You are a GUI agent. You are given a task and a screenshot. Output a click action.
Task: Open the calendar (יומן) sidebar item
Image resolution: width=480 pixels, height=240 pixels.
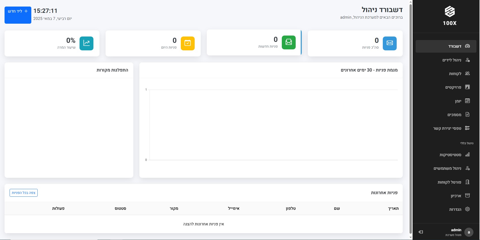[458, 101]
